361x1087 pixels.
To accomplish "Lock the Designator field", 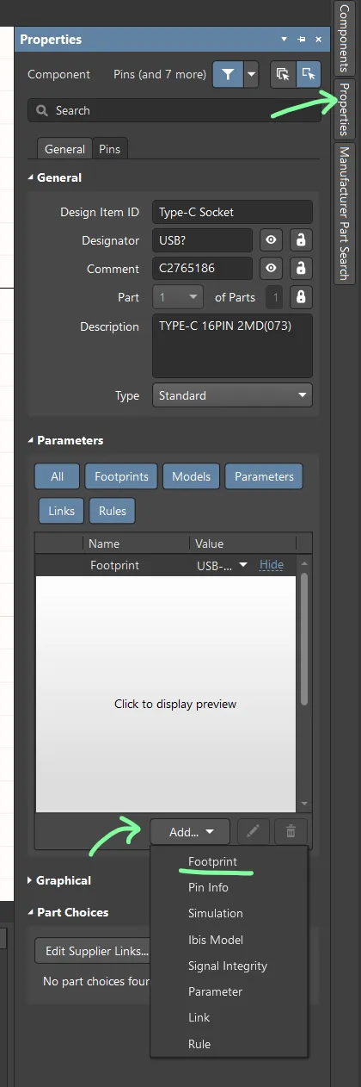I will tap(301, 240).
